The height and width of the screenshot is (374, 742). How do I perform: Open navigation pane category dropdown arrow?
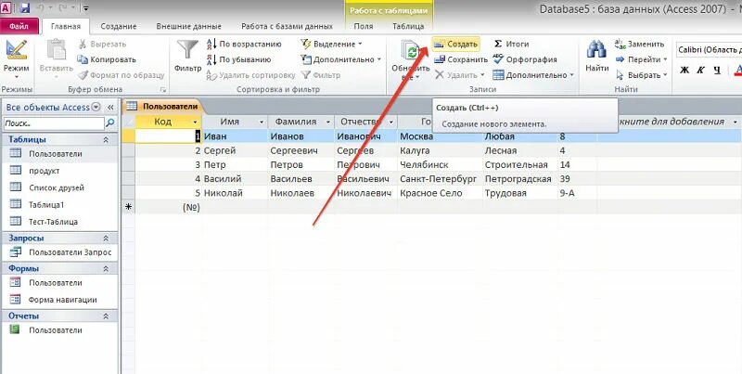96,107
